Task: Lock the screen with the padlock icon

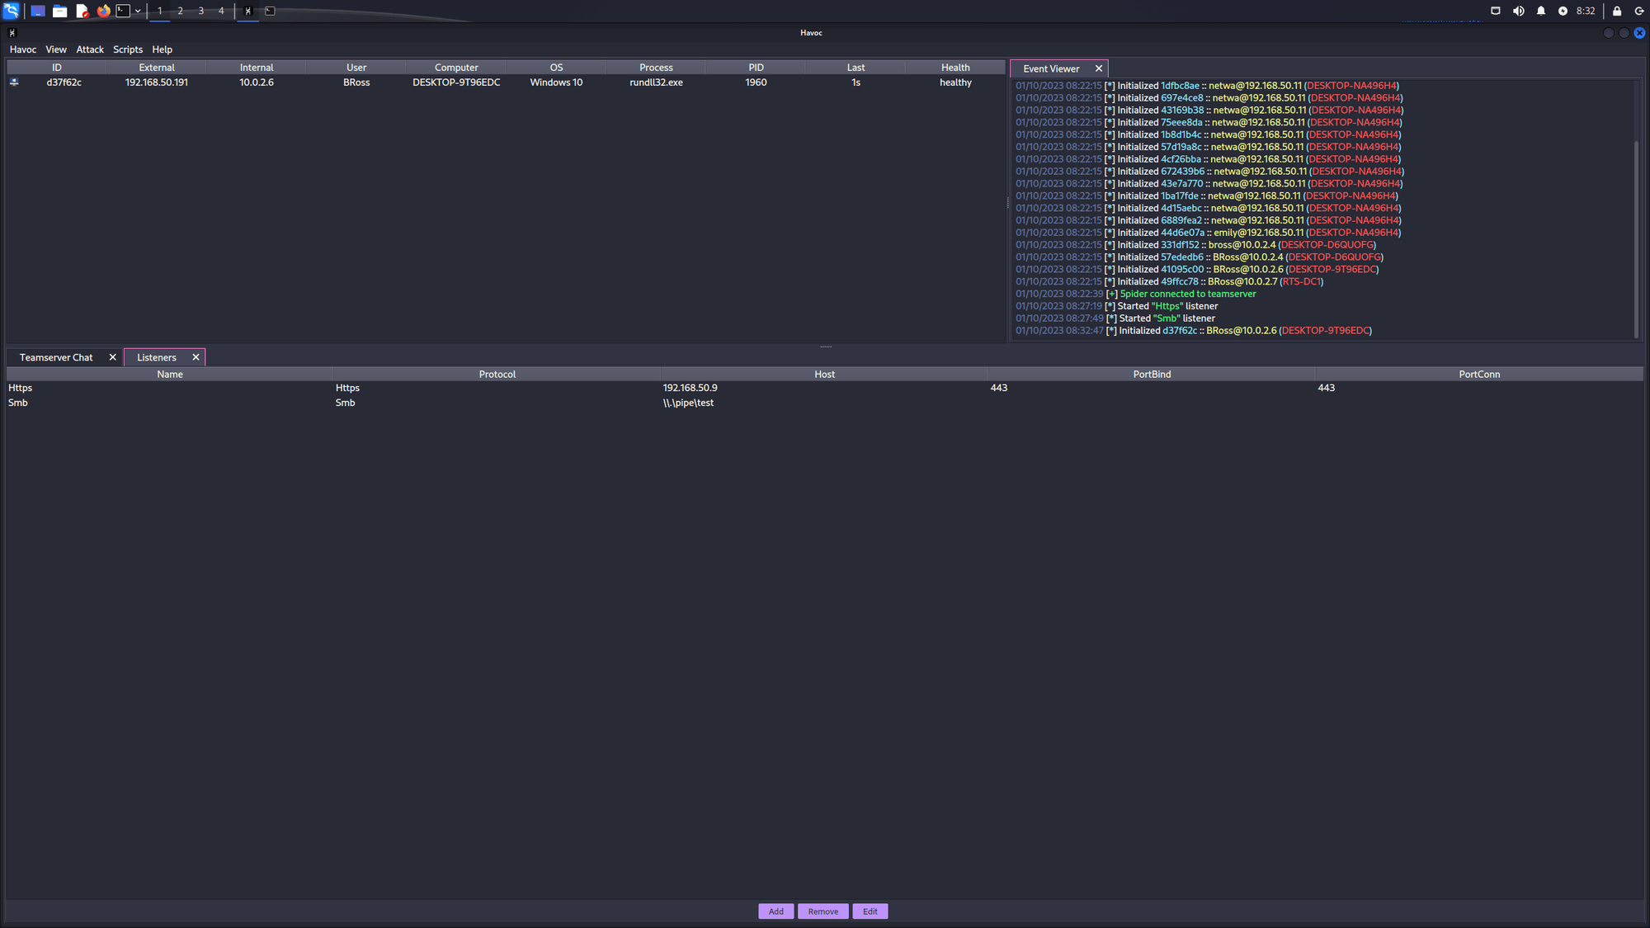Action: [x=1617, y=11]
